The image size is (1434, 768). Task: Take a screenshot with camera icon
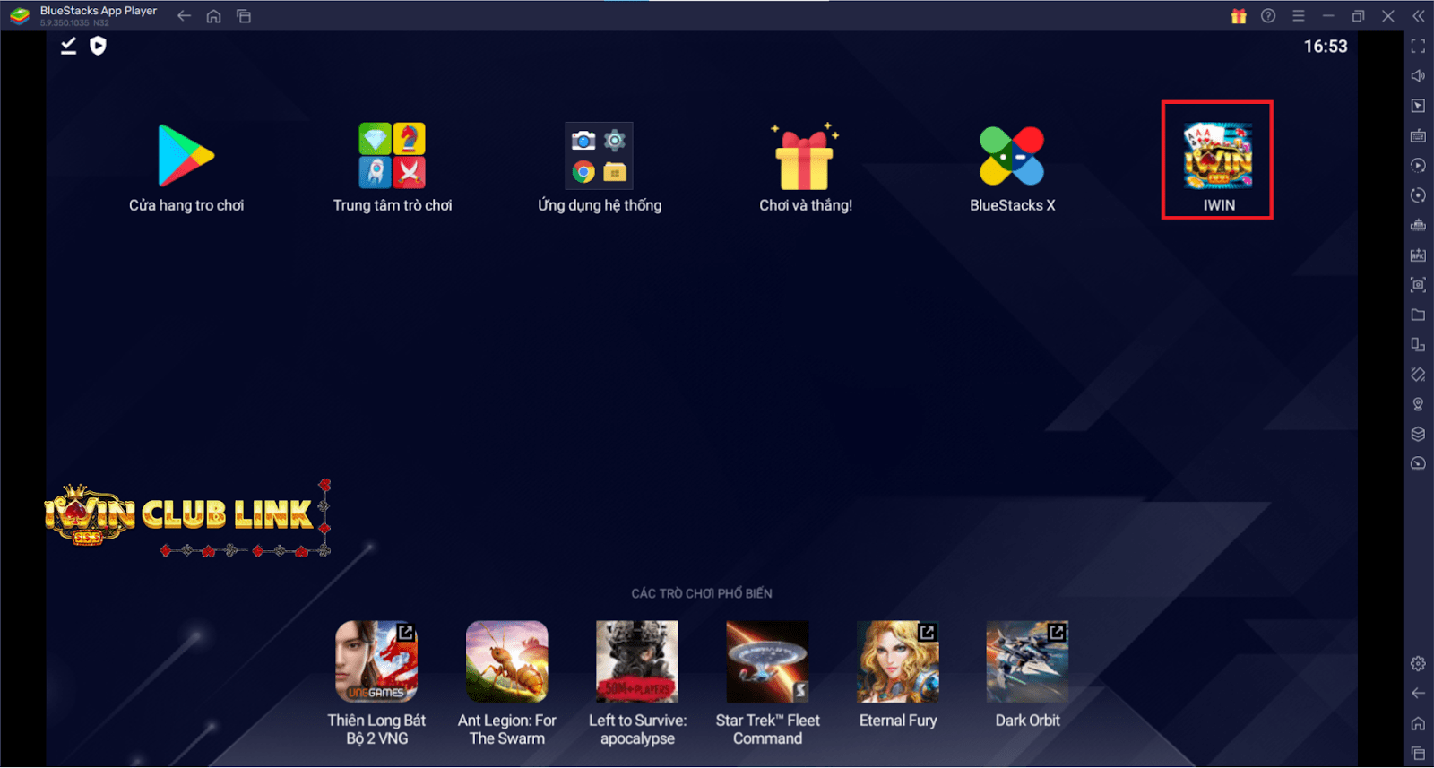coord(1418,285)
